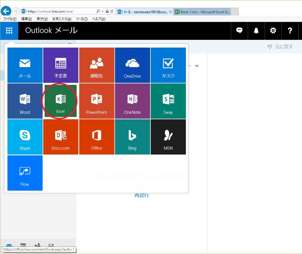The width and height of the screenshot is (302, 254).
Task: Open the ファイル(F) menu
Action: 10,19
